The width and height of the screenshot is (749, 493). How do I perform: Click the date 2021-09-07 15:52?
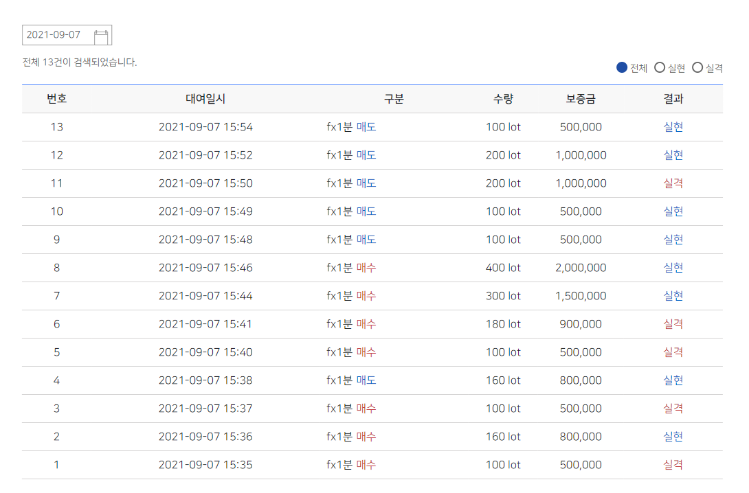pyautogui.click(x=205, y=155)
